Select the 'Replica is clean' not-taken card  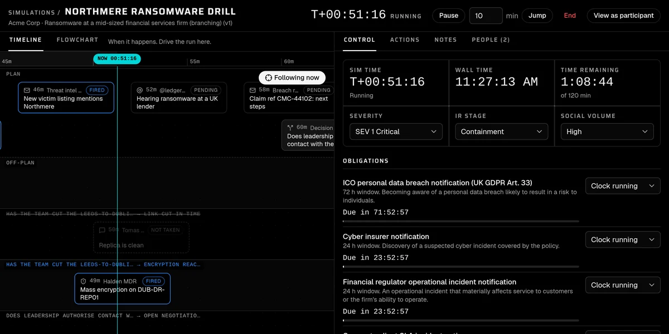point(141,238)
